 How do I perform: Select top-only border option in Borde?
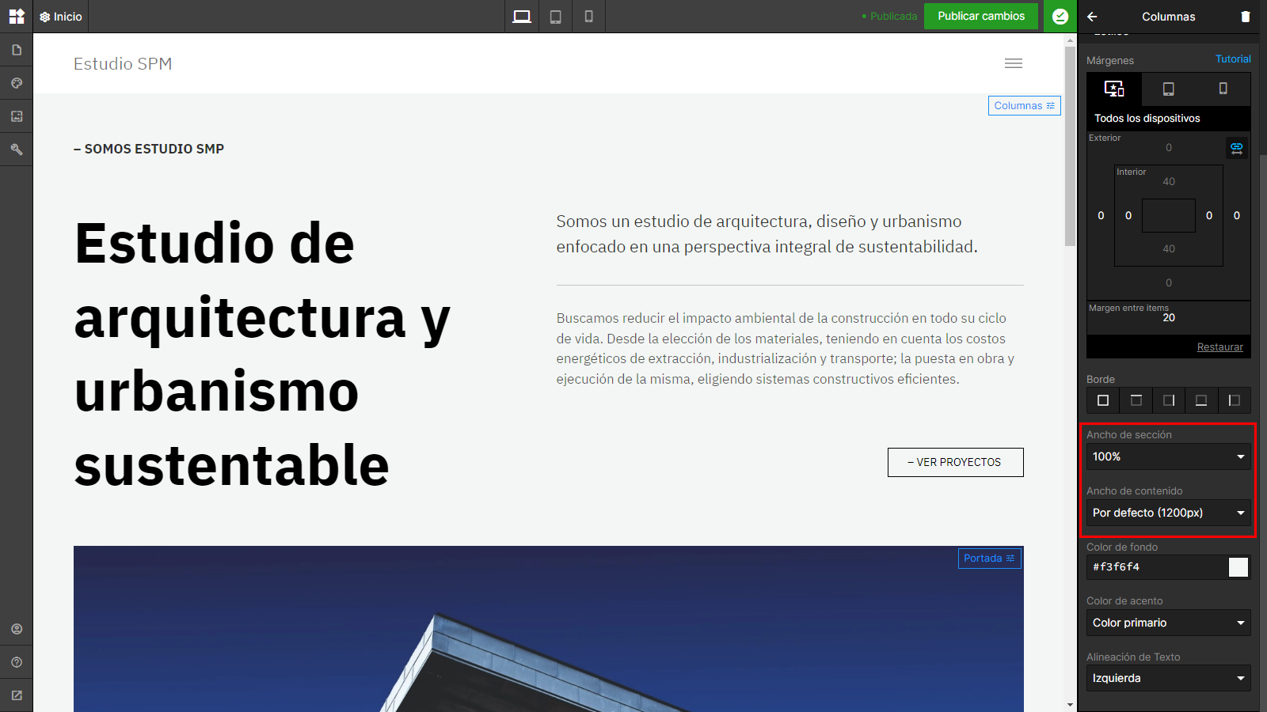click(x=1136, y=400)
